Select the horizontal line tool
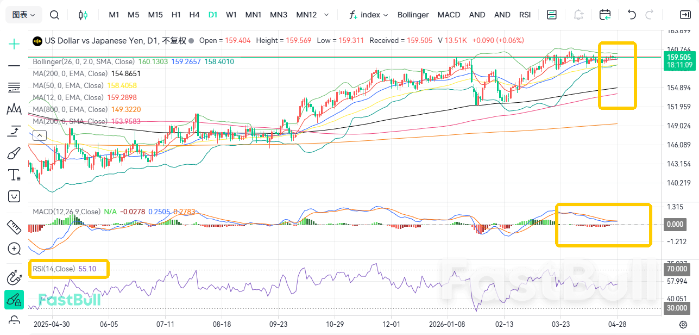 14,66
